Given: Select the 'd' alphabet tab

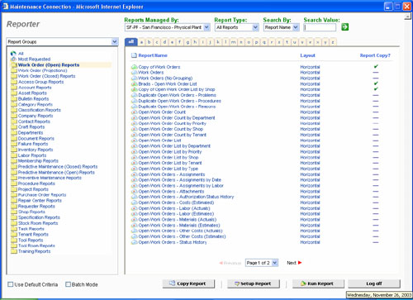Looking at the screenshot, I should [x=164, y=42].
